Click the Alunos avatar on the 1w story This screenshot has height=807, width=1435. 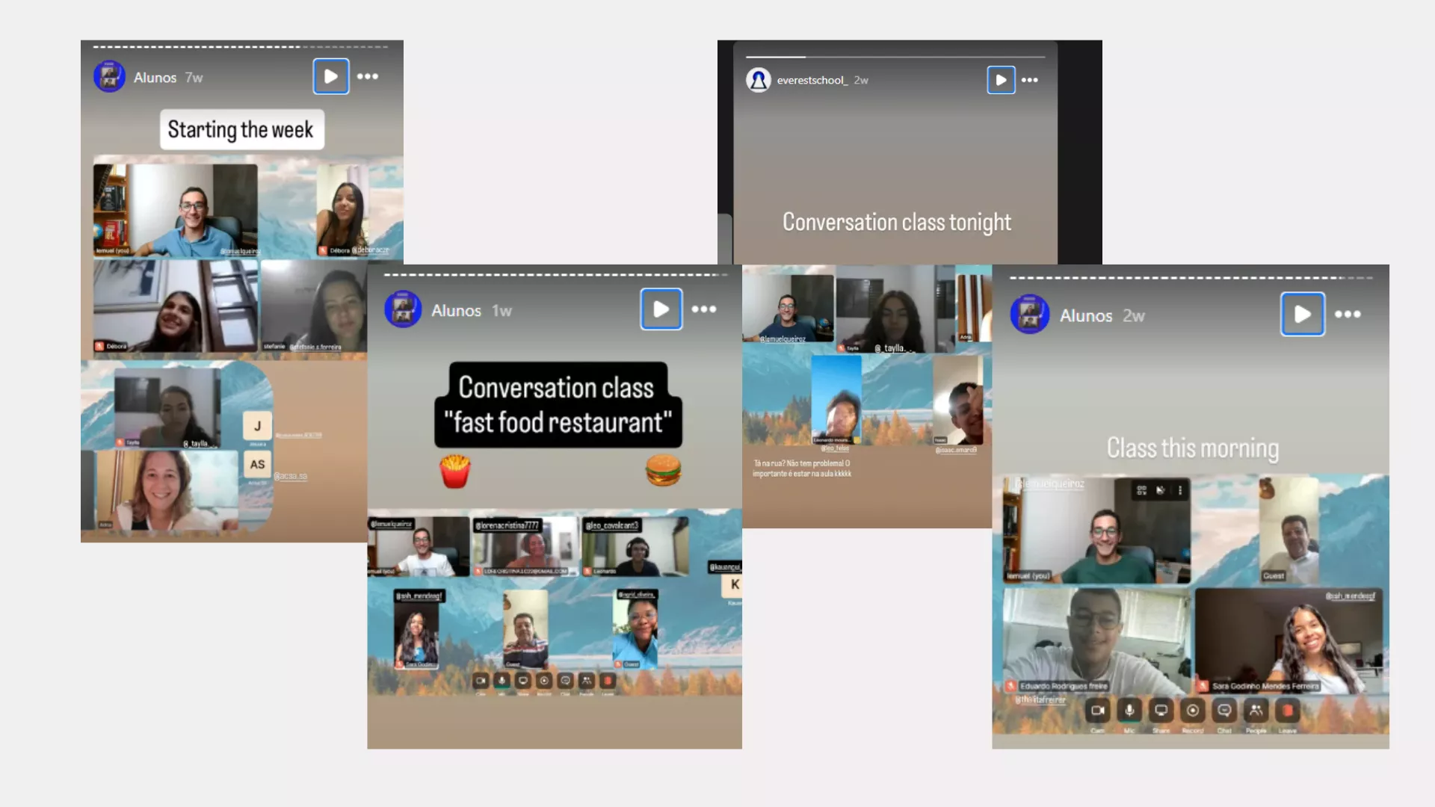(x=403, y=309)
